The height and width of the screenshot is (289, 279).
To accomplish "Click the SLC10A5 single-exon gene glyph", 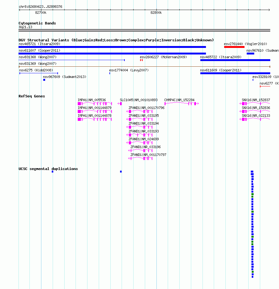I will click(120, 104).
